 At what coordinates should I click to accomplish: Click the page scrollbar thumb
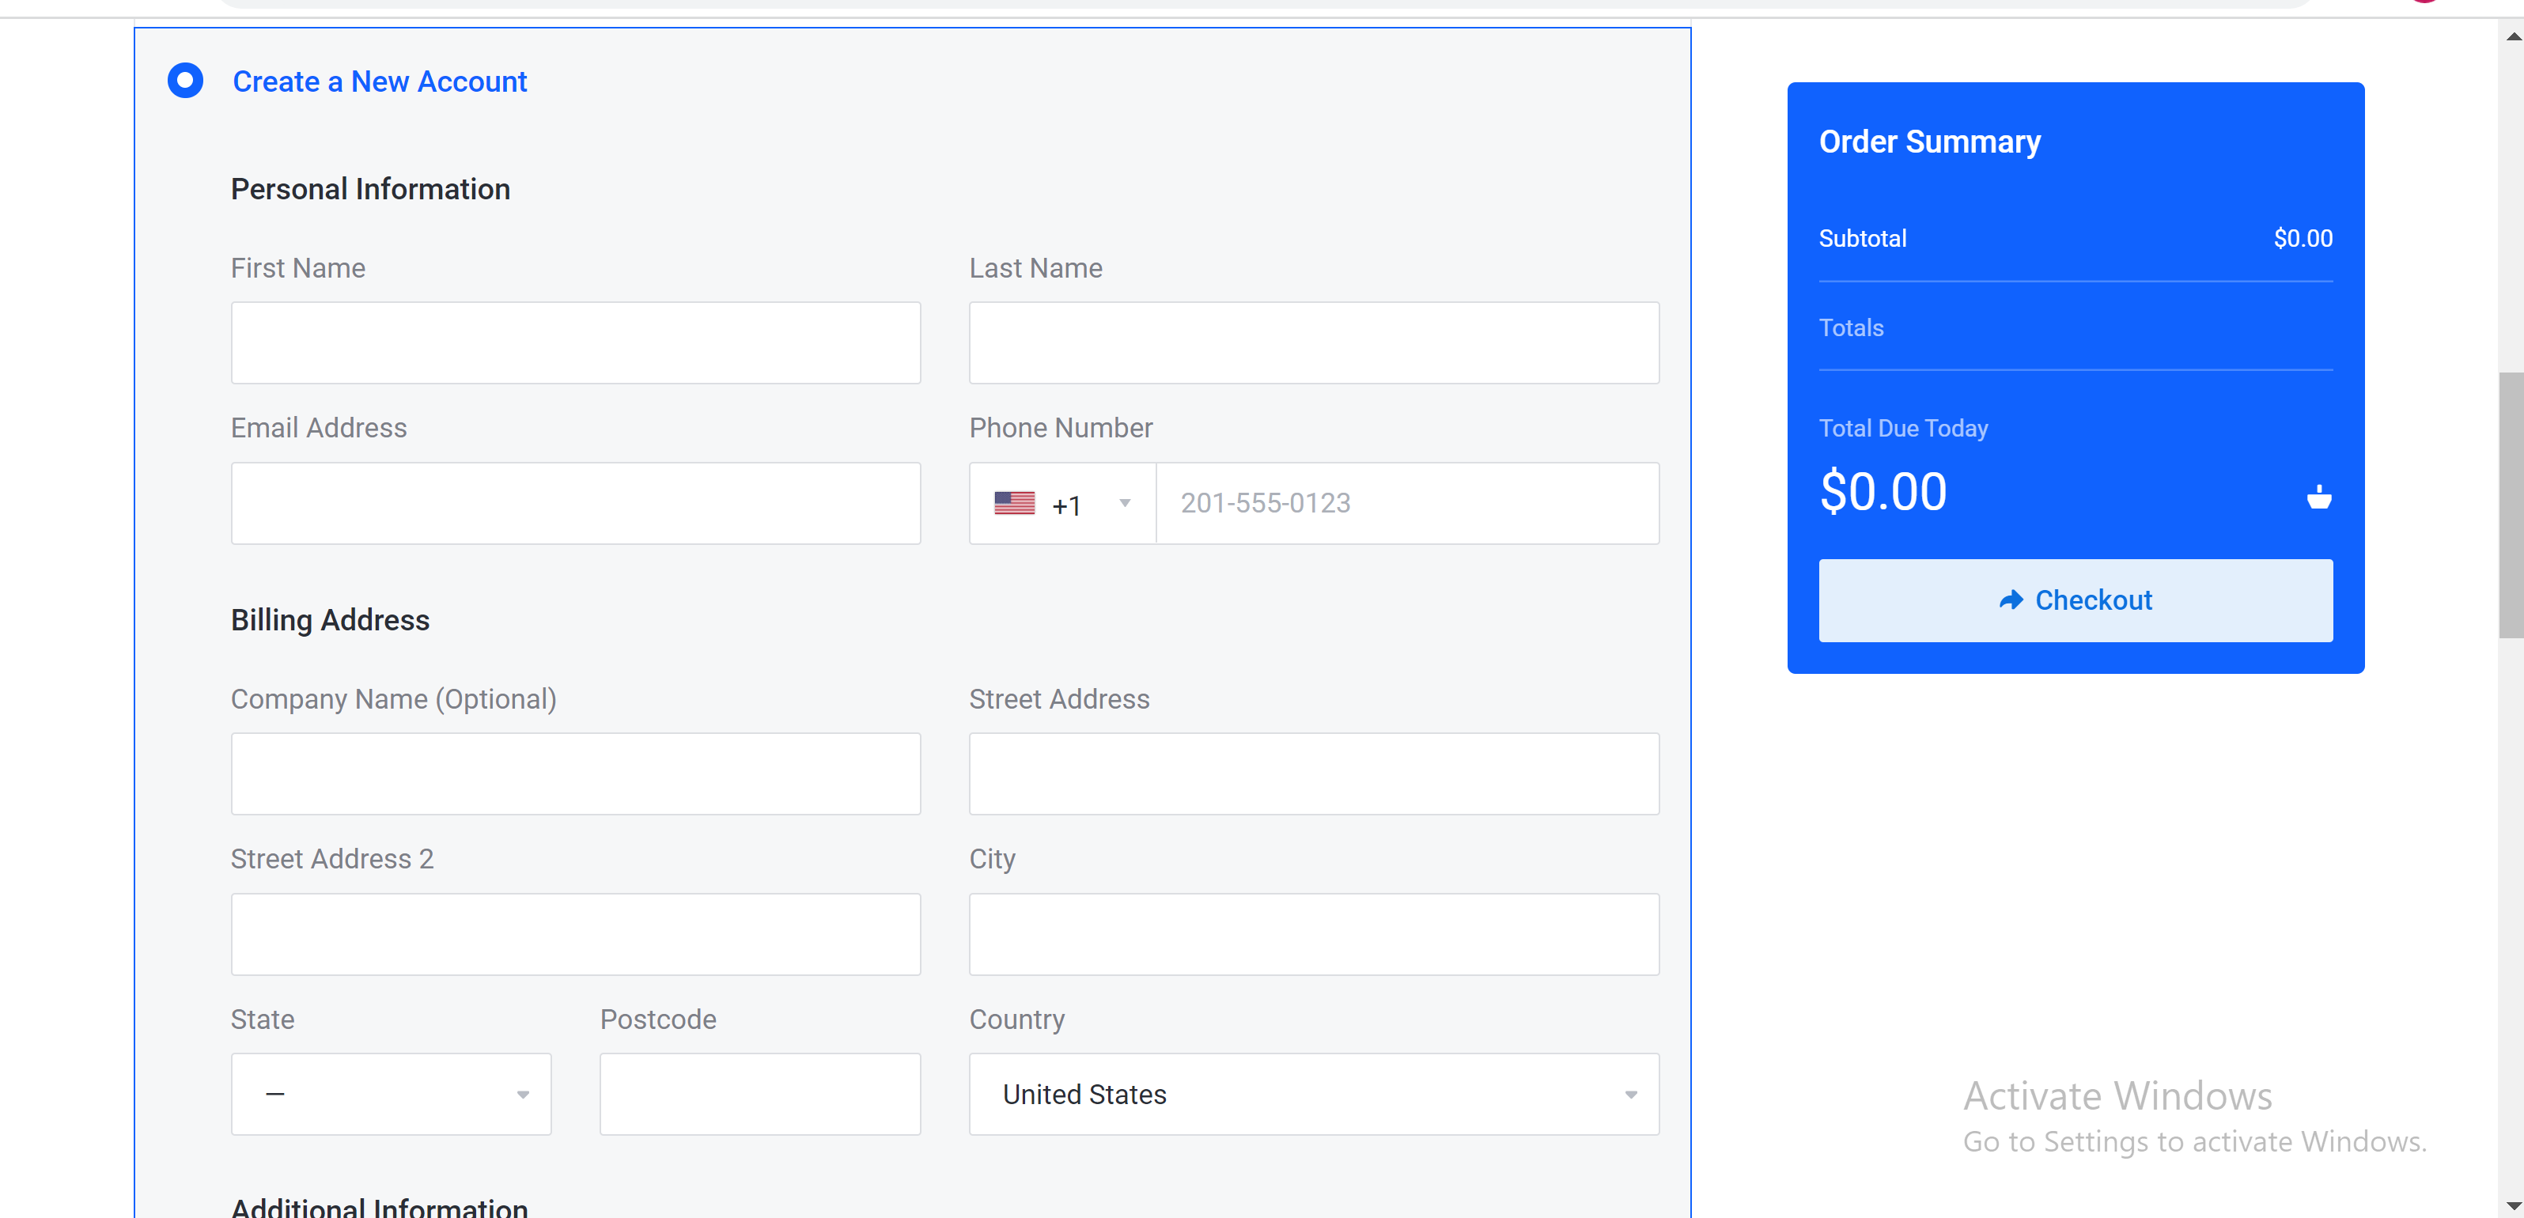pyautogui.click(x=2511, y=505)
